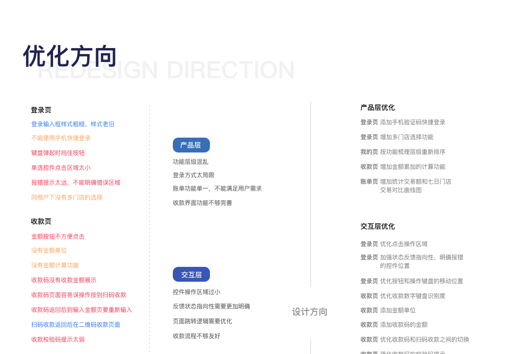Click blue text 扫码收款返回后在二维码收款页面
The height and width of the screenshot is (354, 507).
pos(76,325)
